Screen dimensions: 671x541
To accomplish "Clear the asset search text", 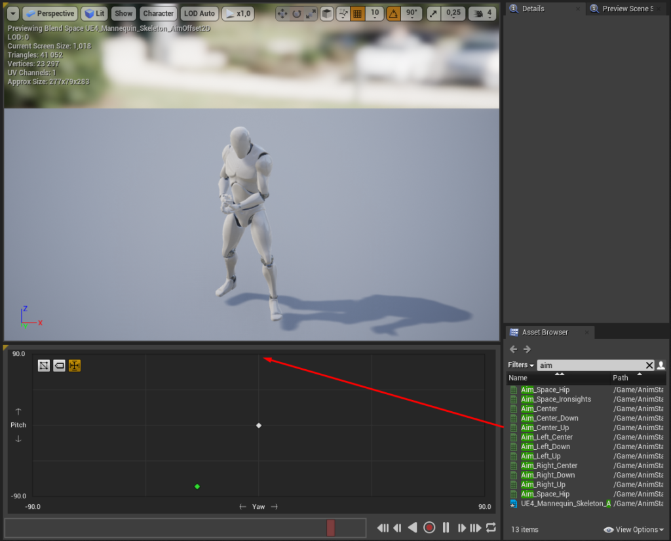I will tap(649, 365).
